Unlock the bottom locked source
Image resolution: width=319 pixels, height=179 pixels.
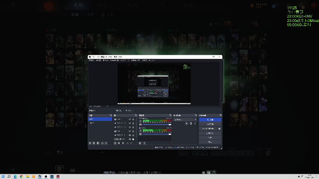[133, 139]
